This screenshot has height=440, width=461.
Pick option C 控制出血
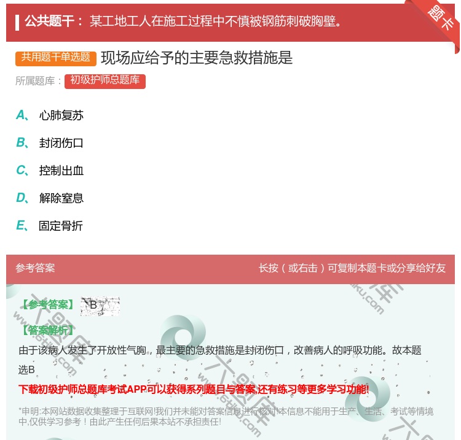tap(50, 171)
